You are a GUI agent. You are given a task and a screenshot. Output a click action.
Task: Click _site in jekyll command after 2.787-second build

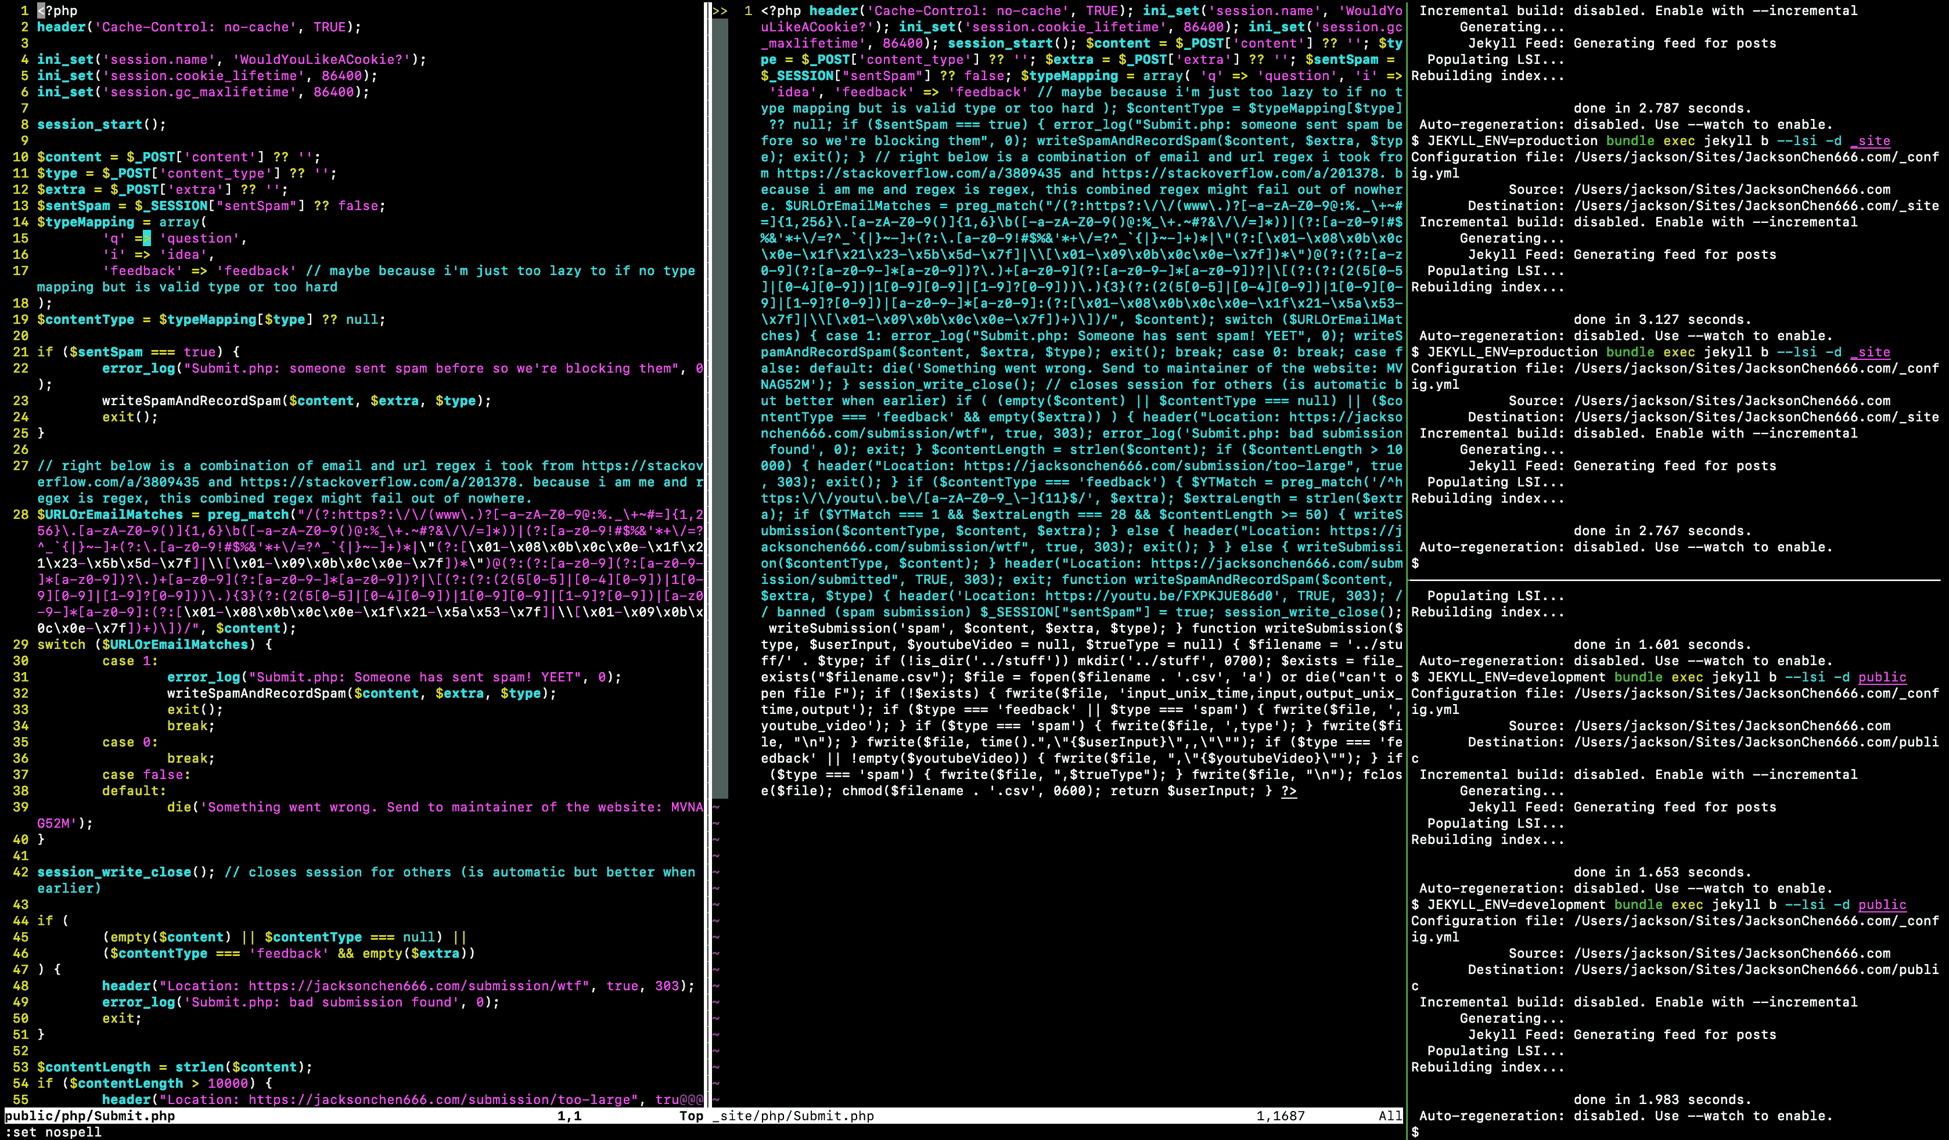point(1869,140)
